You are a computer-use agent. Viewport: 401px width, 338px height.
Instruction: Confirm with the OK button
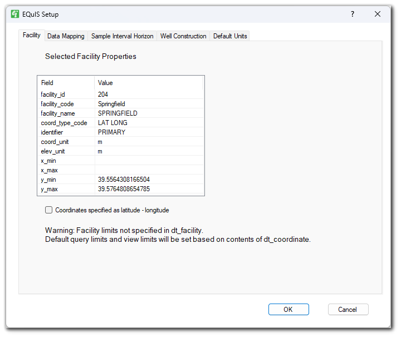pyautogui.click(x=288, y=310)
